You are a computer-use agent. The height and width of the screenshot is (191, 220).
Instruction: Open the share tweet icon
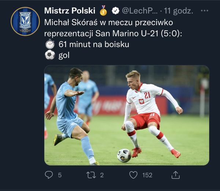pyautogui.click(x=176, y=175)
